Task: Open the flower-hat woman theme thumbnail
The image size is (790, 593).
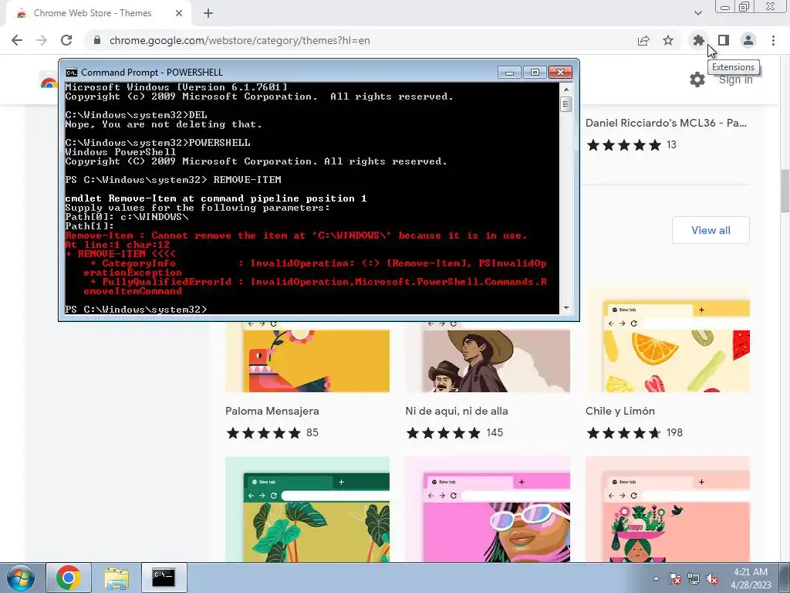Action: tap(667, 510)
